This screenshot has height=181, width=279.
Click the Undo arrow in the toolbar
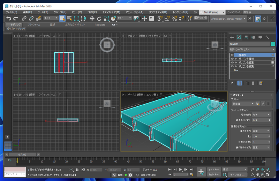pyautogui.click(x=8, y=18)
